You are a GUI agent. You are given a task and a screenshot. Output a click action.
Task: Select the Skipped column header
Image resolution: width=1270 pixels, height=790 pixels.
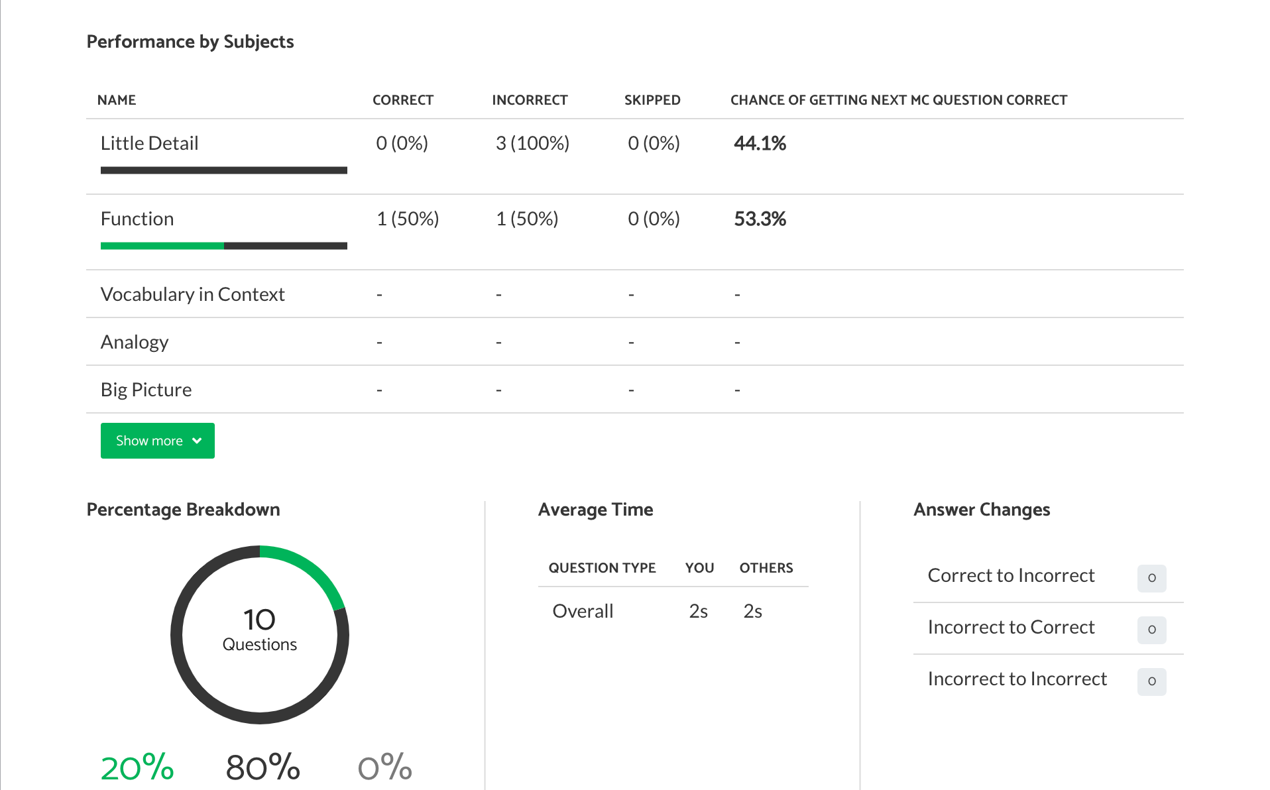coord(652,99)
